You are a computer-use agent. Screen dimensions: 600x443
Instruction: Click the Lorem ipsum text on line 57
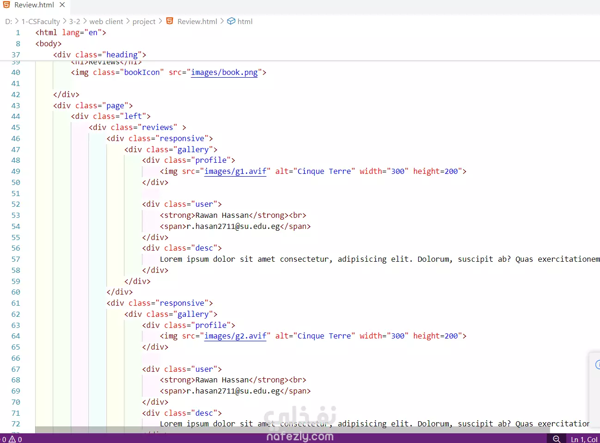[379, 259]
